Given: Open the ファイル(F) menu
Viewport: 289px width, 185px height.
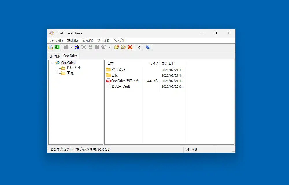Looking at the screenshot, I should (x=56, y=40).
